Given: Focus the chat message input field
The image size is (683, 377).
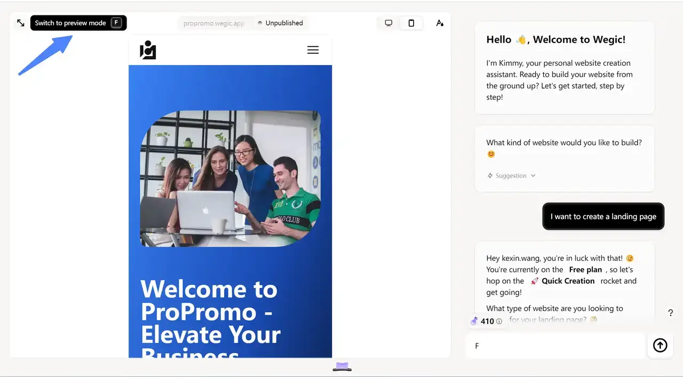Looking at the screenshot, I should pyautogui.click(x=555, y=346).
